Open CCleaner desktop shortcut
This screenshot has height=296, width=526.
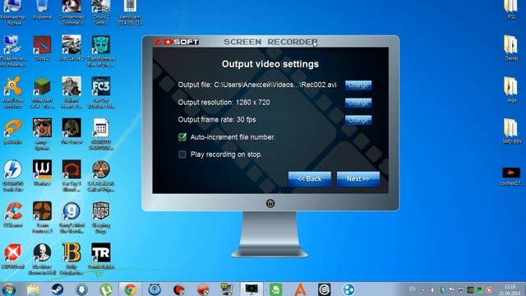click(13, 215)
